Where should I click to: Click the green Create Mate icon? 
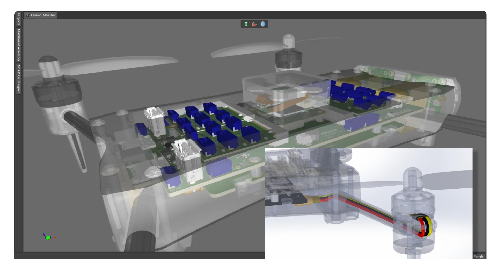click(x=246, y=24)
